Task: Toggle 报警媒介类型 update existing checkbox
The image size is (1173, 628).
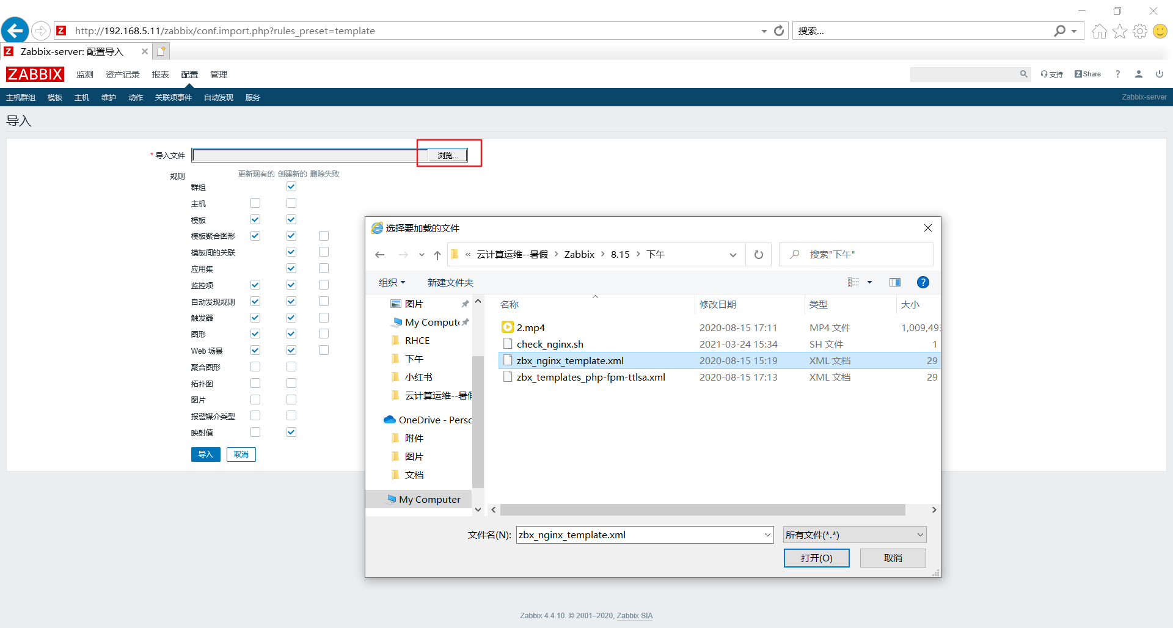Action: click(255, 415)
